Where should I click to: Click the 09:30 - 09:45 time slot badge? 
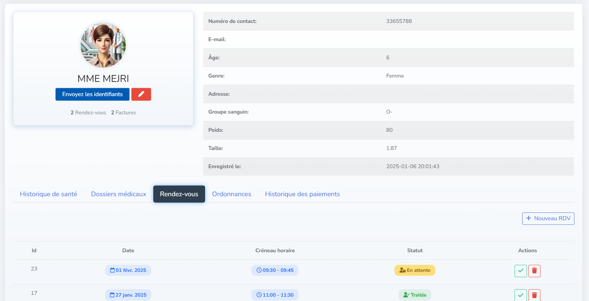[x=275, y=270]
